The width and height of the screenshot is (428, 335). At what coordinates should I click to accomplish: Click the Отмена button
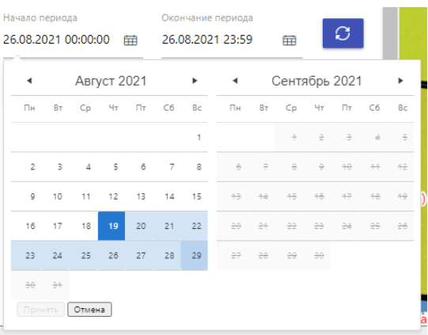click(x=89, y=310)
